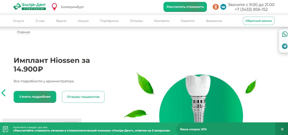Open the Врачи menu item
Image resolution: width=288 pixels, height=135 pixels.
coord(61,21)
